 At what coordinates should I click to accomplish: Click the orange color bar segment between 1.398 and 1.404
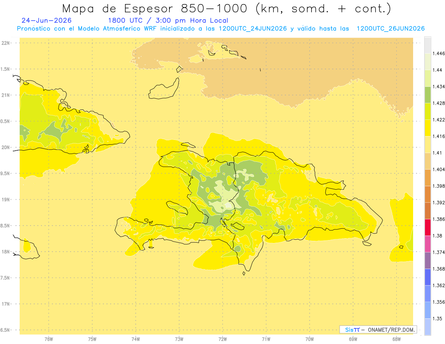point(428,177)
